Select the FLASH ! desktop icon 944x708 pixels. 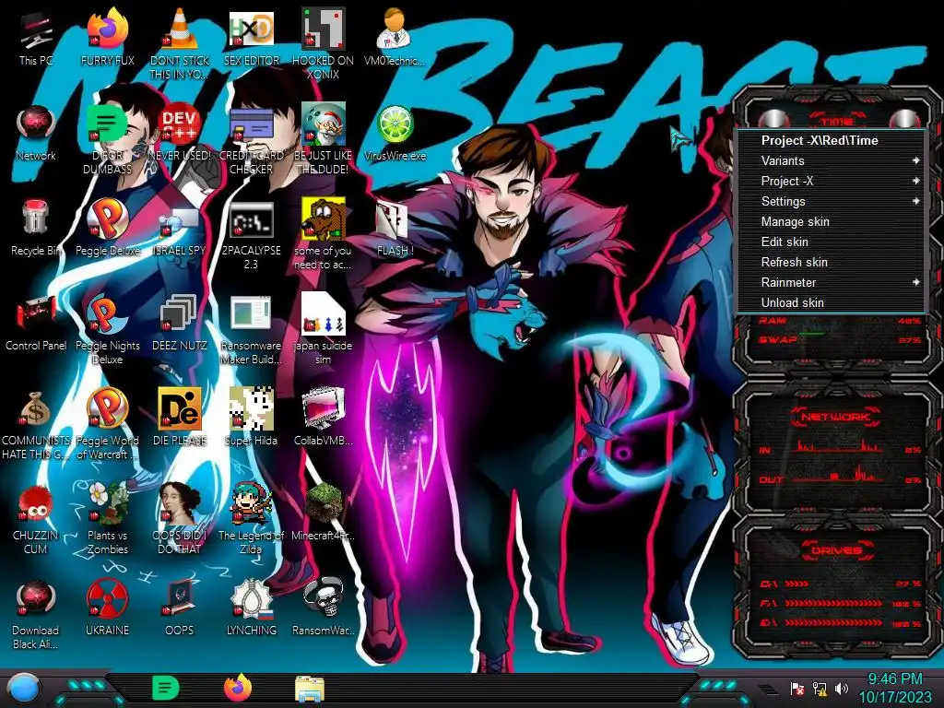395,220
